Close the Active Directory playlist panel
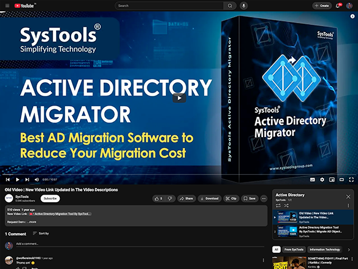The height and width of the screenshot is (269, 358). (x=348, y=197)
